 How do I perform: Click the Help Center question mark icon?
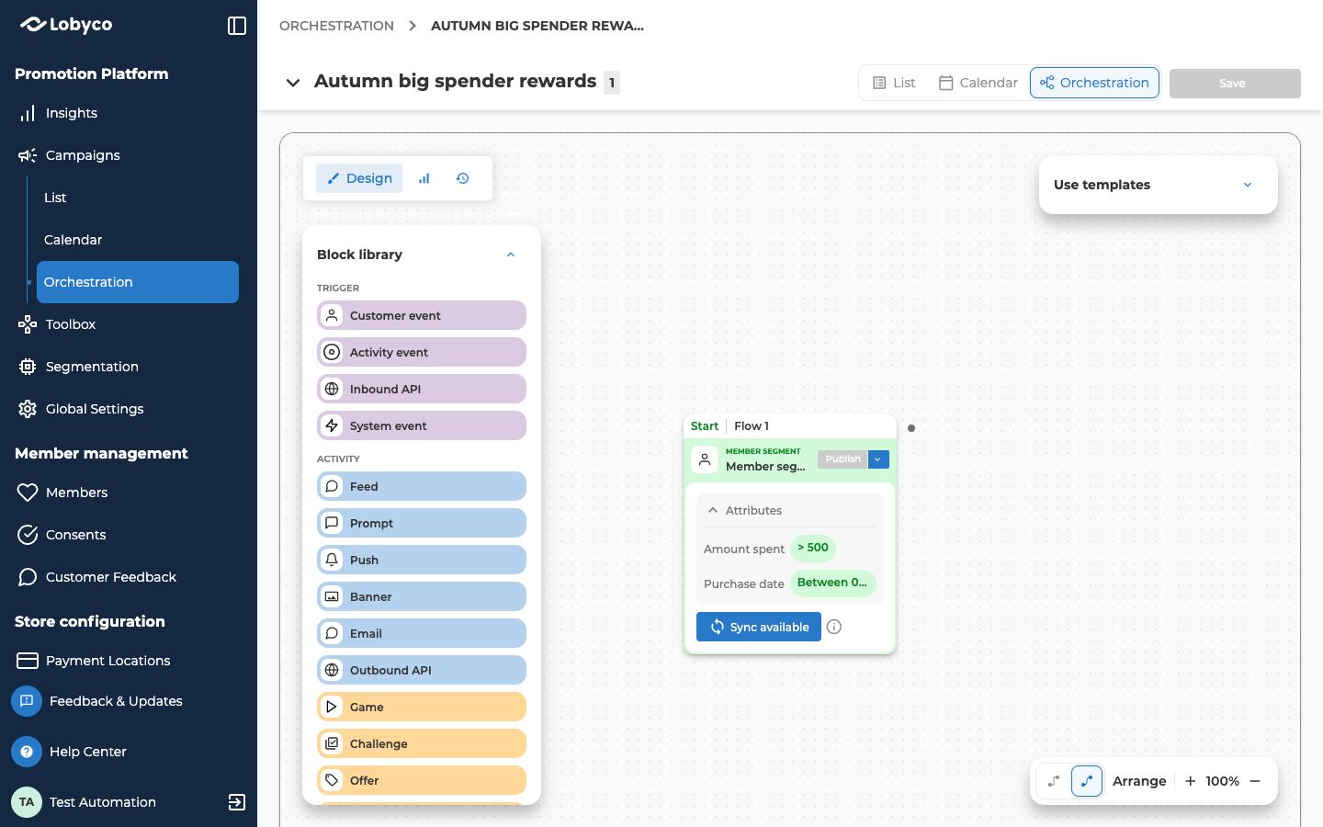[x=27, y=752]
